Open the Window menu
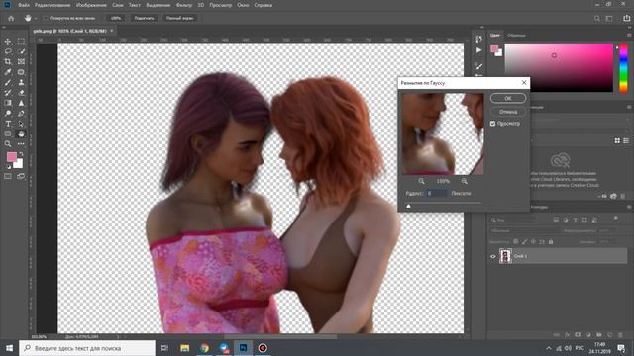Image resolution: width=634 pixels, height=356 pixels. (x=243, y=5)
